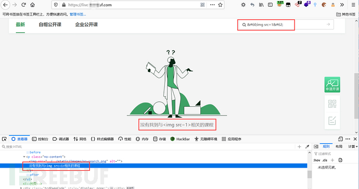This screenshot has height=189, width=359.
Task: Open browser toolbar overflow chevron menu
Action: 342,5
